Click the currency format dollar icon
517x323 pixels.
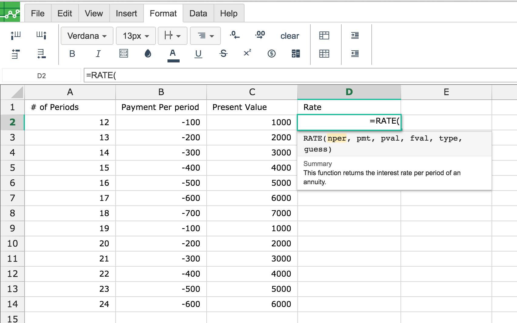[272, 54]
